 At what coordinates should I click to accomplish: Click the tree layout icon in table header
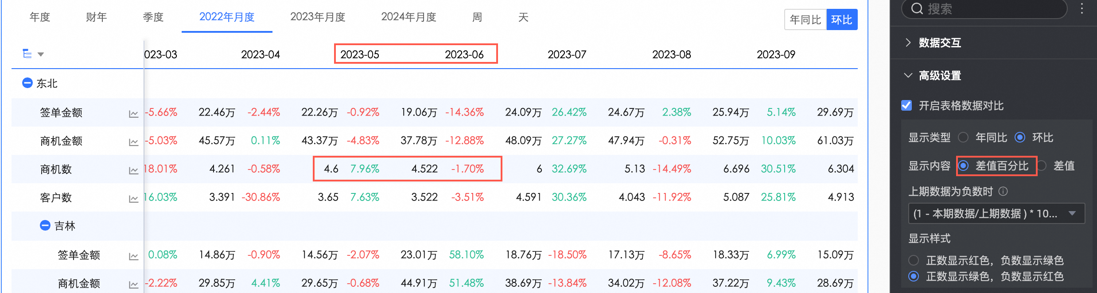tap(27, 54)
